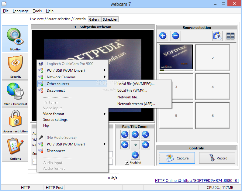
Task: Open the Web / Broadcast section
Action: coord(15,94)
